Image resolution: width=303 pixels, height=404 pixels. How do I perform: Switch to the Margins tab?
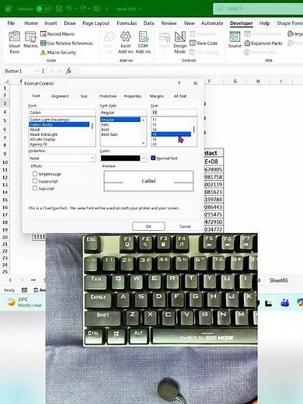(157, 96)
